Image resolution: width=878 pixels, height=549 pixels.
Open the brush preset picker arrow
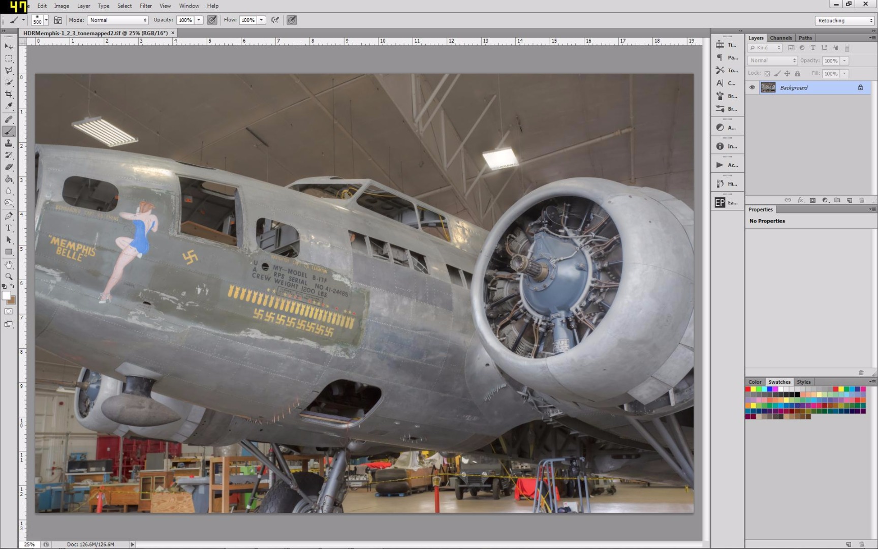[x=46, y=20]
